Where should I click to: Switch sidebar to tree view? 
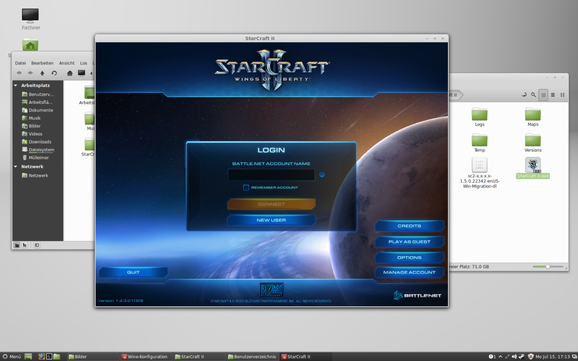[25, 245]
